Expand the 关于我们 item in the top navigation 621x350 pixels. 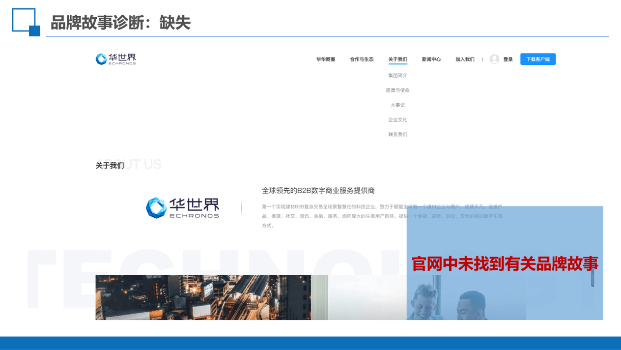pyautogui.click(x=397, y=59)
